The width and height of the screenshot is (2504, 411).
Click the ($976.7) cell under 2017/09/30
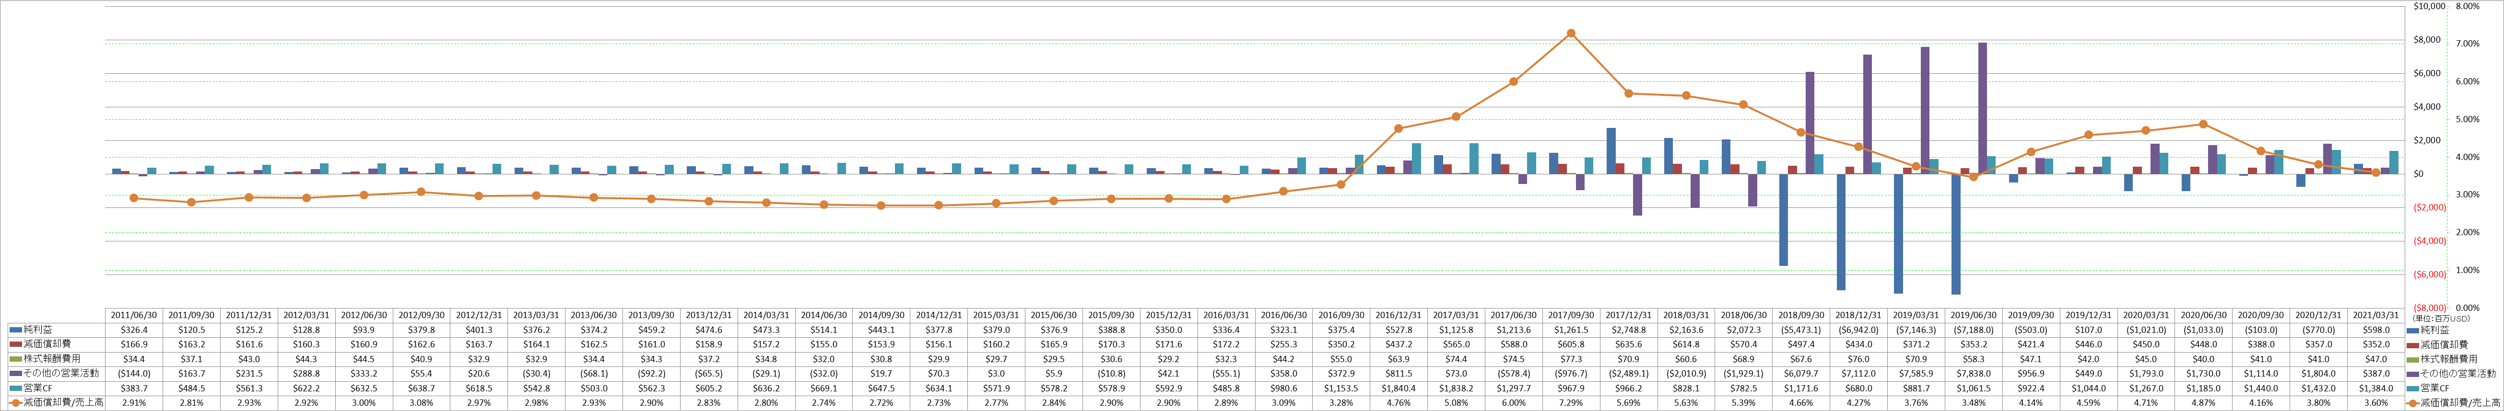[x=1571, y=373]
